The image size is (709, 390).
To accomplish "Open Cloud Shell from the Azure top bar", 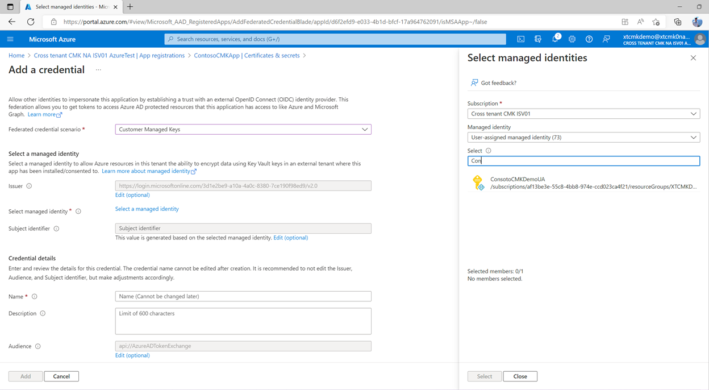I will [521, 39].
